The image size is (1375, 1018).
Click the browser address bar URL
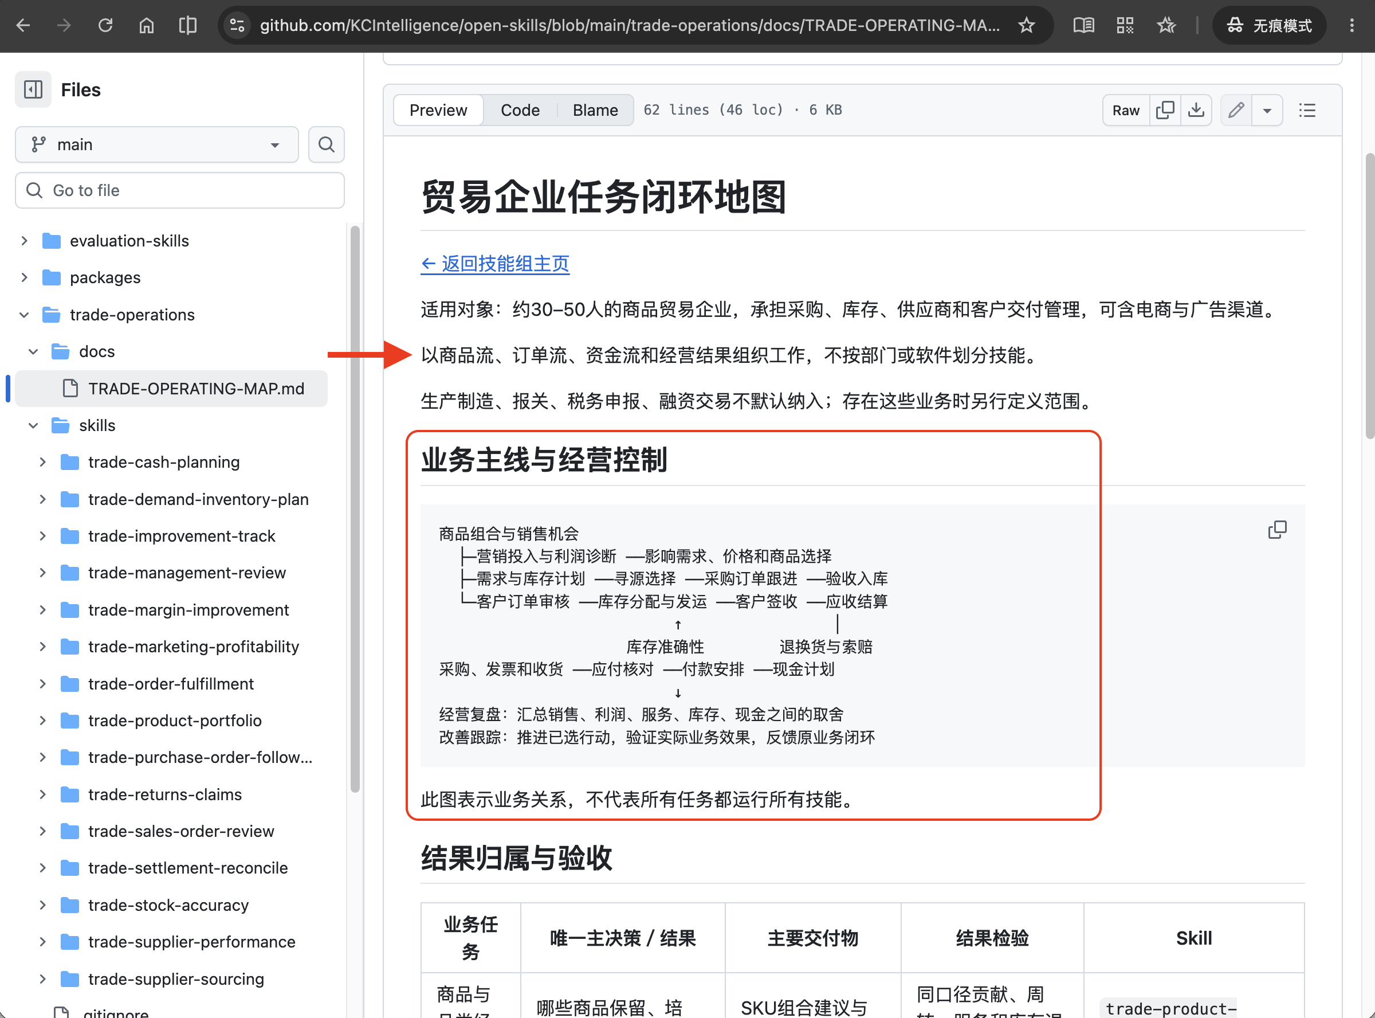click(x=629, y=25)
